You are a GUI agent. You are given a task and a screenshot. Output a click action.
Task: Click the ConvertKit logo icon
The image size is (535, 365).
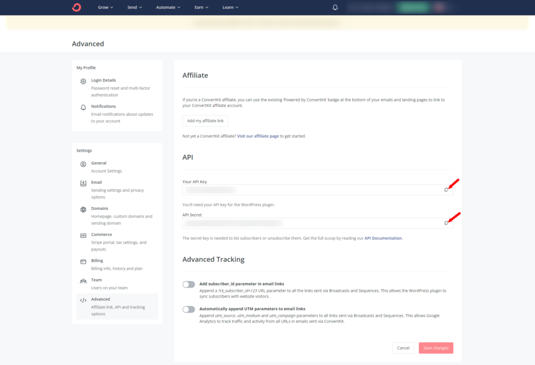tap(77, 7)
